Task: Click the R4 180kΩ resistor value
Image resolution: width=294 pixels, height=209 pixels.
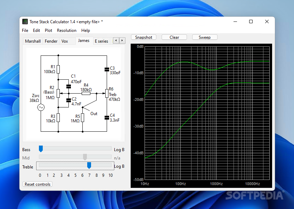Action: pyautogui.click(x=86, y=90)
